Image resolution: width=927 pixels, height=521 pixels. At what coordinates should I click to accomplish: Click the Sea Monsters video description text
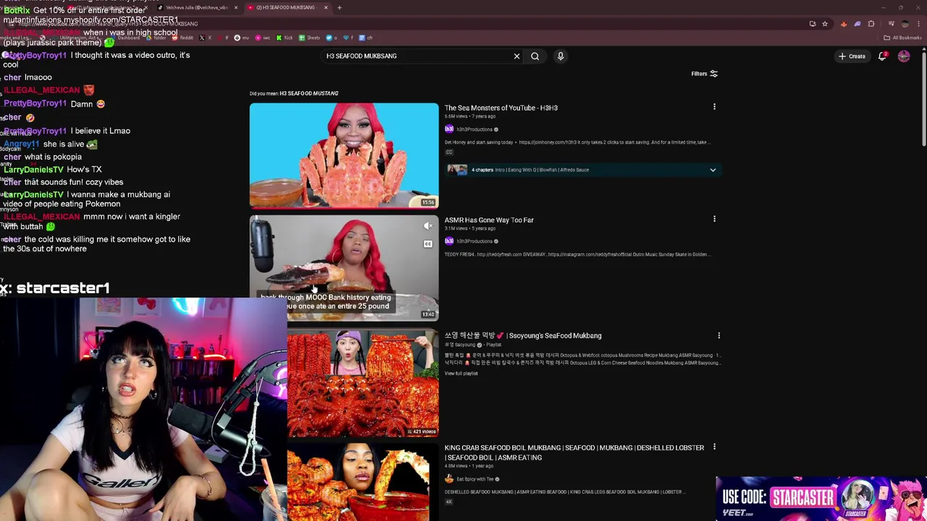tap(576, 143)
